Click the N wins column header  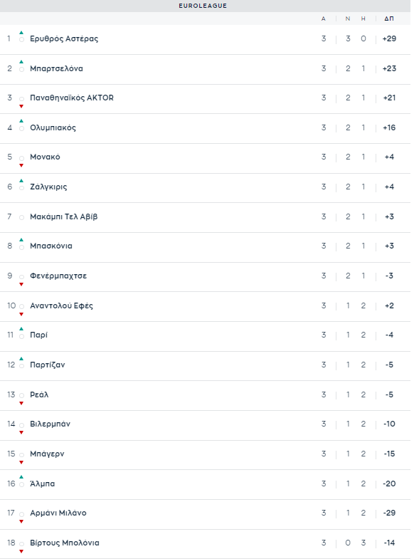[x=348, y=19]
